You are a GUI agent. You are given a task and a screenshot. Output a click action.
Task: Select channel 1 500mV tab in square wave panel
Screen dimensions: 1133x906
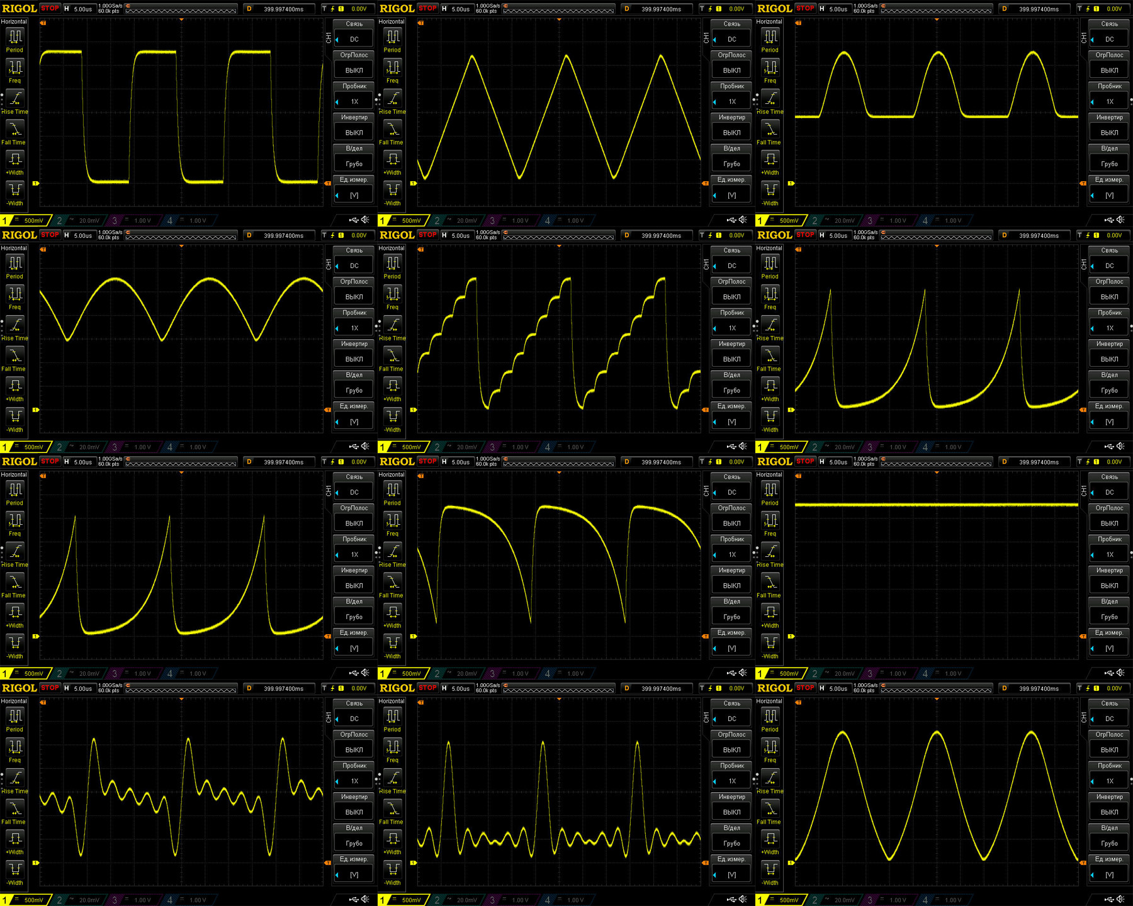click(x=25, y=220)
